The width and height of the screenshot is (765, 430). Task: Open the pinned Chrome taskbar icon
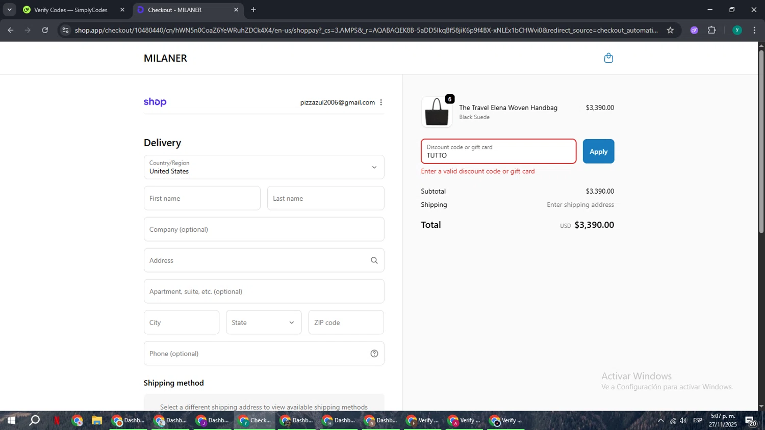pos(77,420)
